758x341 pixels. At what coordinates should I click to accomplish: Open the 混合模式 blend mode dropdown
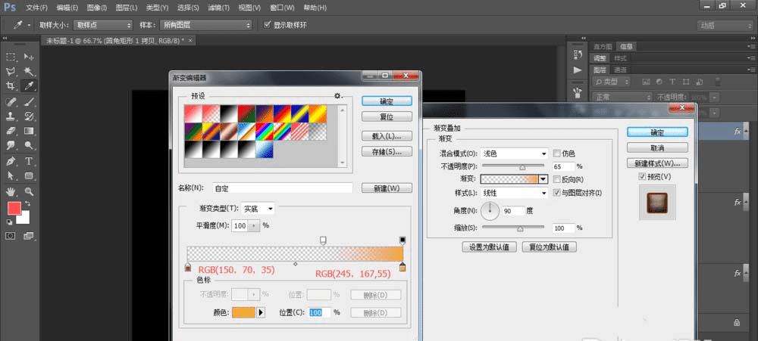click(515, 153)
